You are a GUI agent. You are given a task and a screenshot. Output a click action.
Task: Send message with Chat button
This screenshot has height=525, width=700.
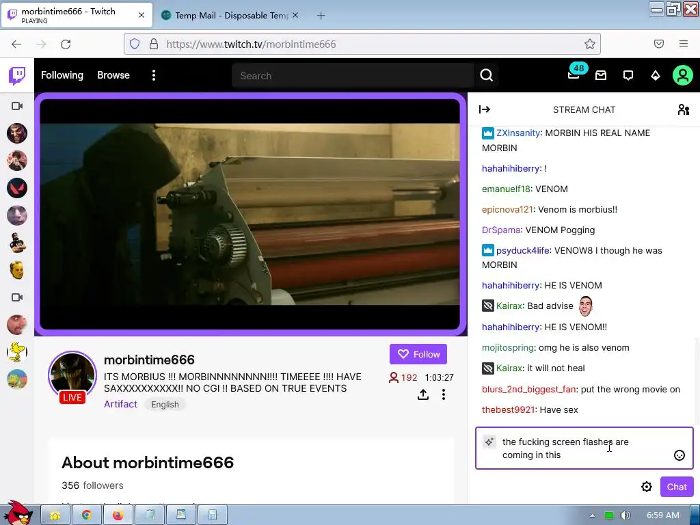(x=676, y=487)
